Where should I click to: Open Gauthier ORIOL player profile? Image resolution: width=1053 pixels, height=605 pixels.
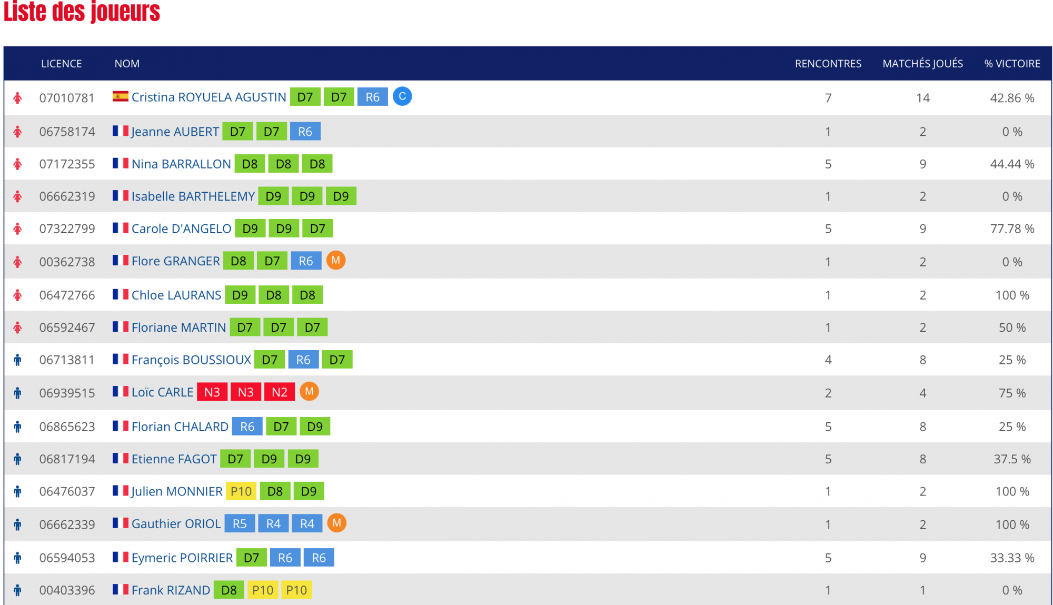(176, 524)
